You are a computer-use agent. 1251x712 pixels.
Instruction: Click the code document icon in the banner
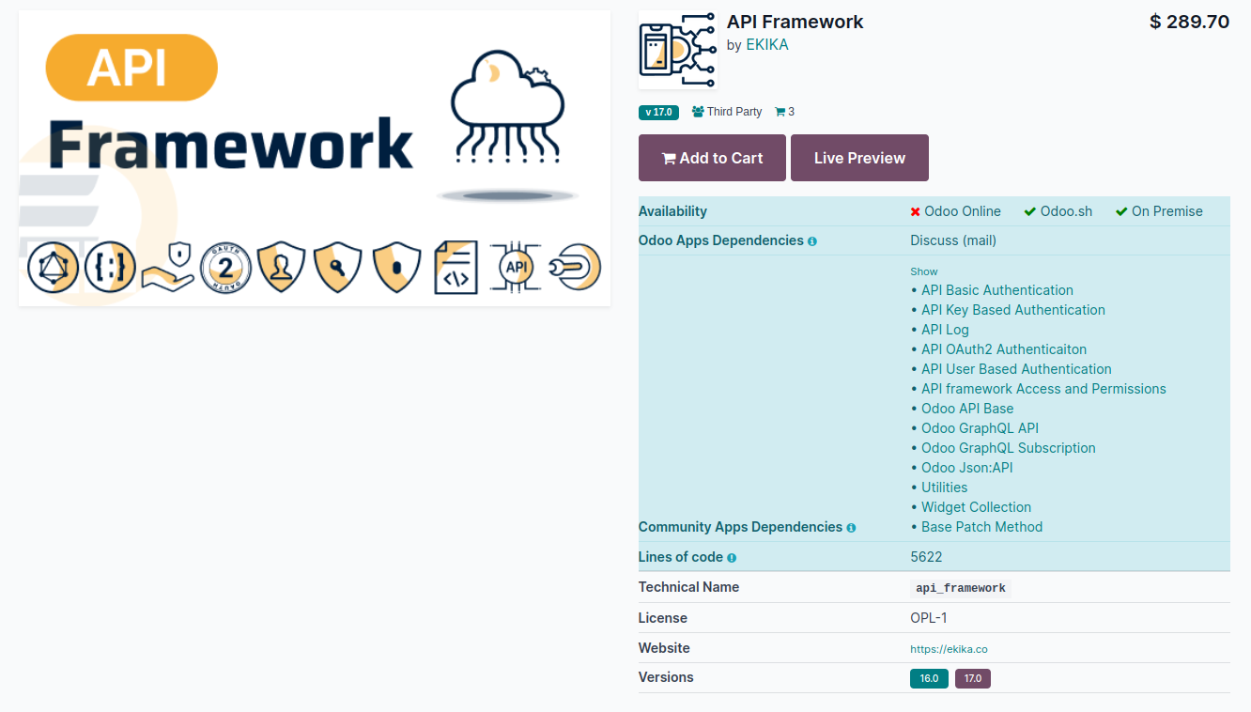tap(456, 268)
